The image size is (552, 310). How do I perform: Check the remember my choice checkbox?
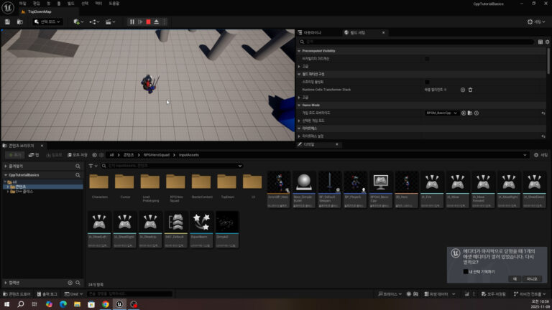coord(466,271)
